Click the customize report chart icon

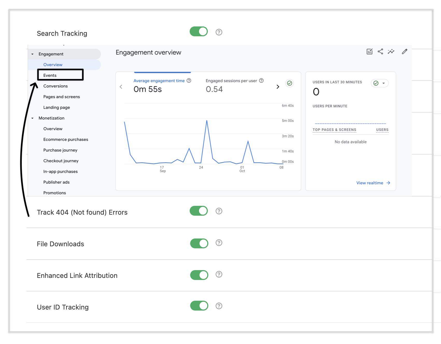click(x=369, y=52)
